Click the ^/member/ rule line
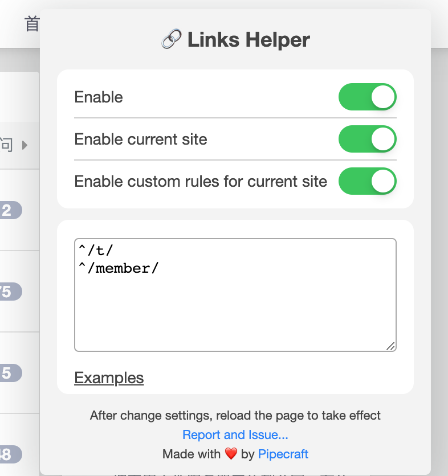Image resolution: width=448 pixels, height=476 pixels. point(119,268)
